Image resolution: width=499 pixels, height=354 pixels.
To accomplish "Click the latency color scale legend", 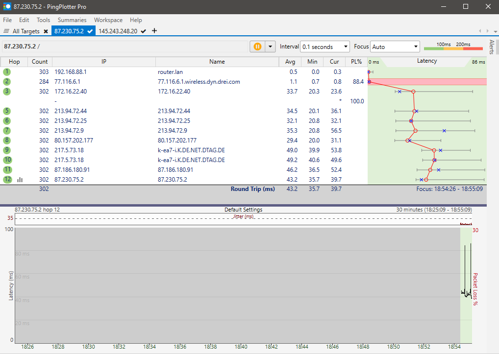I will pos(453,47).
